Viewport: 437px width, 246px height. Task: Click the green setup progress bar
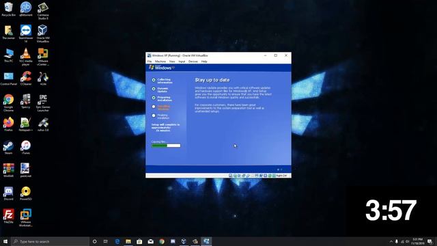coord(166,146)
